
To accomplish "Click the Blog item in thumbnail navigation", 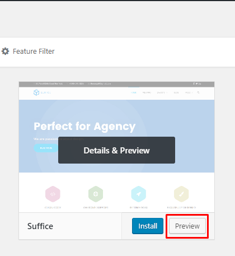I will click(176, 92).
